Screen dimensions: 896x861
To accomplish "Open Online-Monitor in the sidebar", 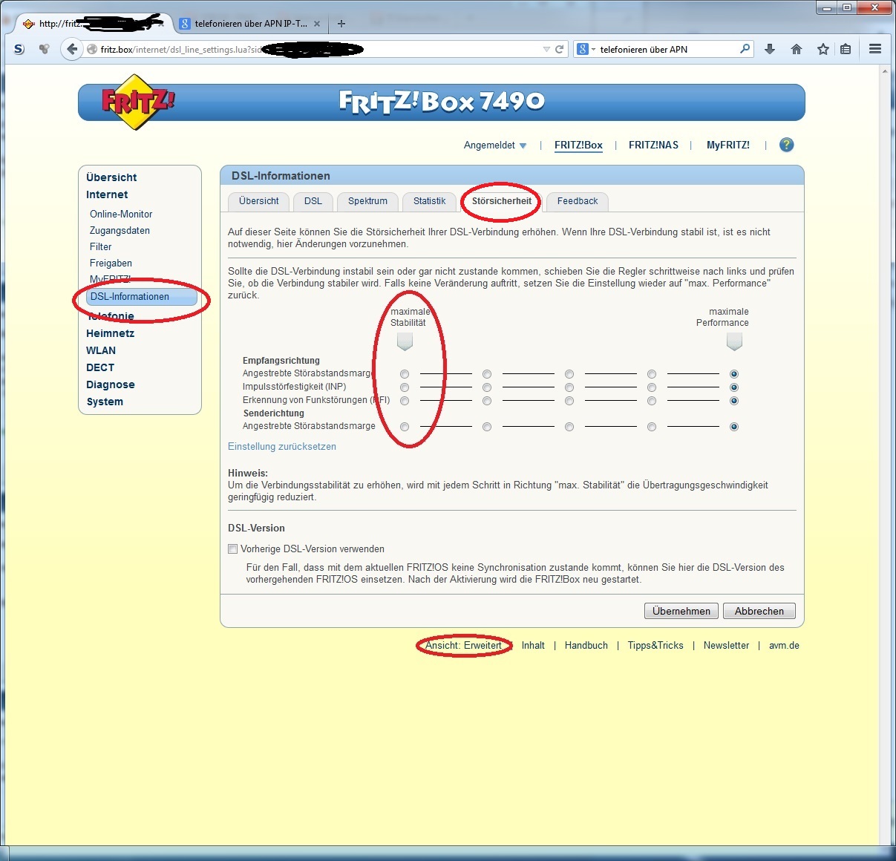I will pyautogui.click(x=121, y=214).
